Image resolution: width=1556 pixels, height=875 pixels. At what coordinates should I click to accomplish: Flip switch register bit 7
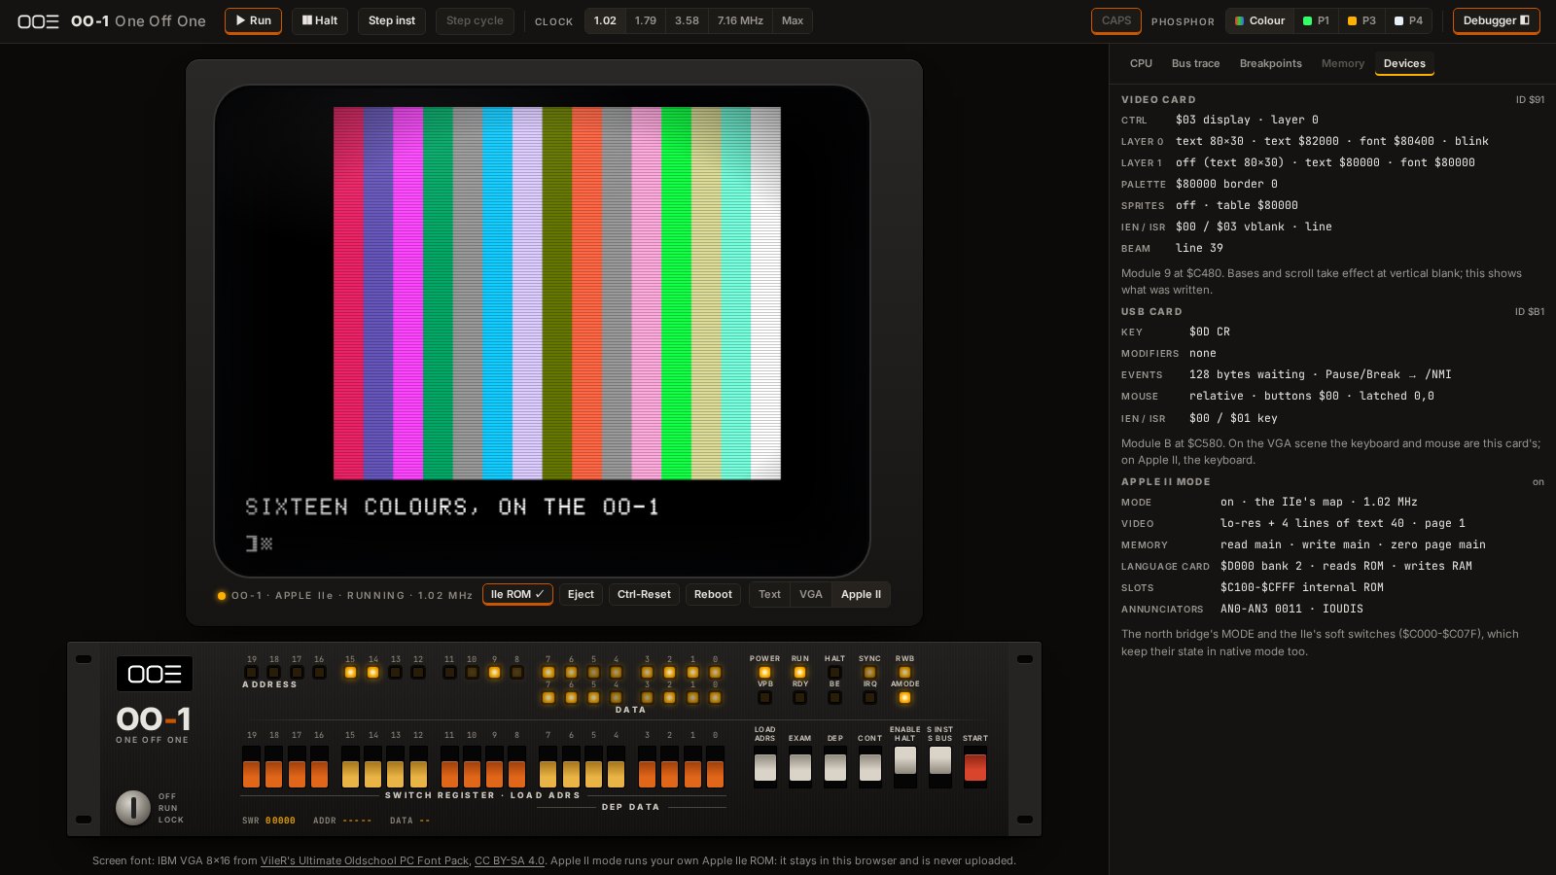[x=548, y=766]
